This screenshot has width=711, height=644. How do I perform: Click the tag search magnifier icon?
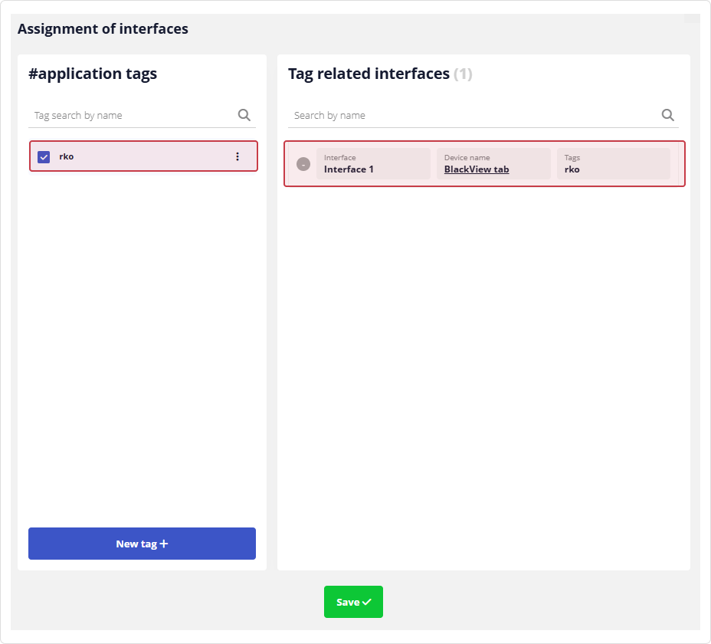click(x=244, y=114)
